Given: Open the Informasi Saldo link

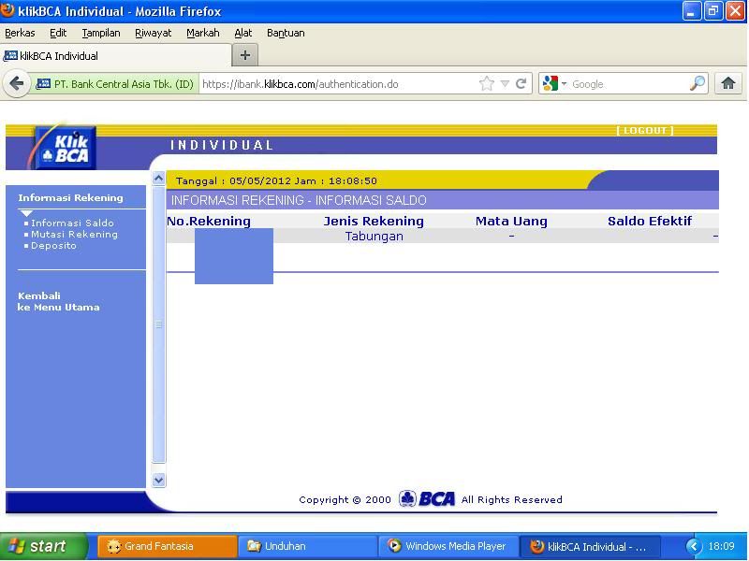Looking at the screenshot, I should pyautogui.click(x=73, y=223).
